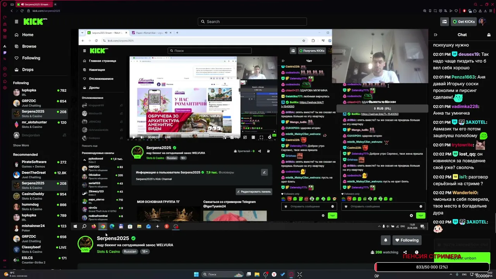Open Yandex Browser from taskbar
496x279 pixels.
[x=274, y=274]
